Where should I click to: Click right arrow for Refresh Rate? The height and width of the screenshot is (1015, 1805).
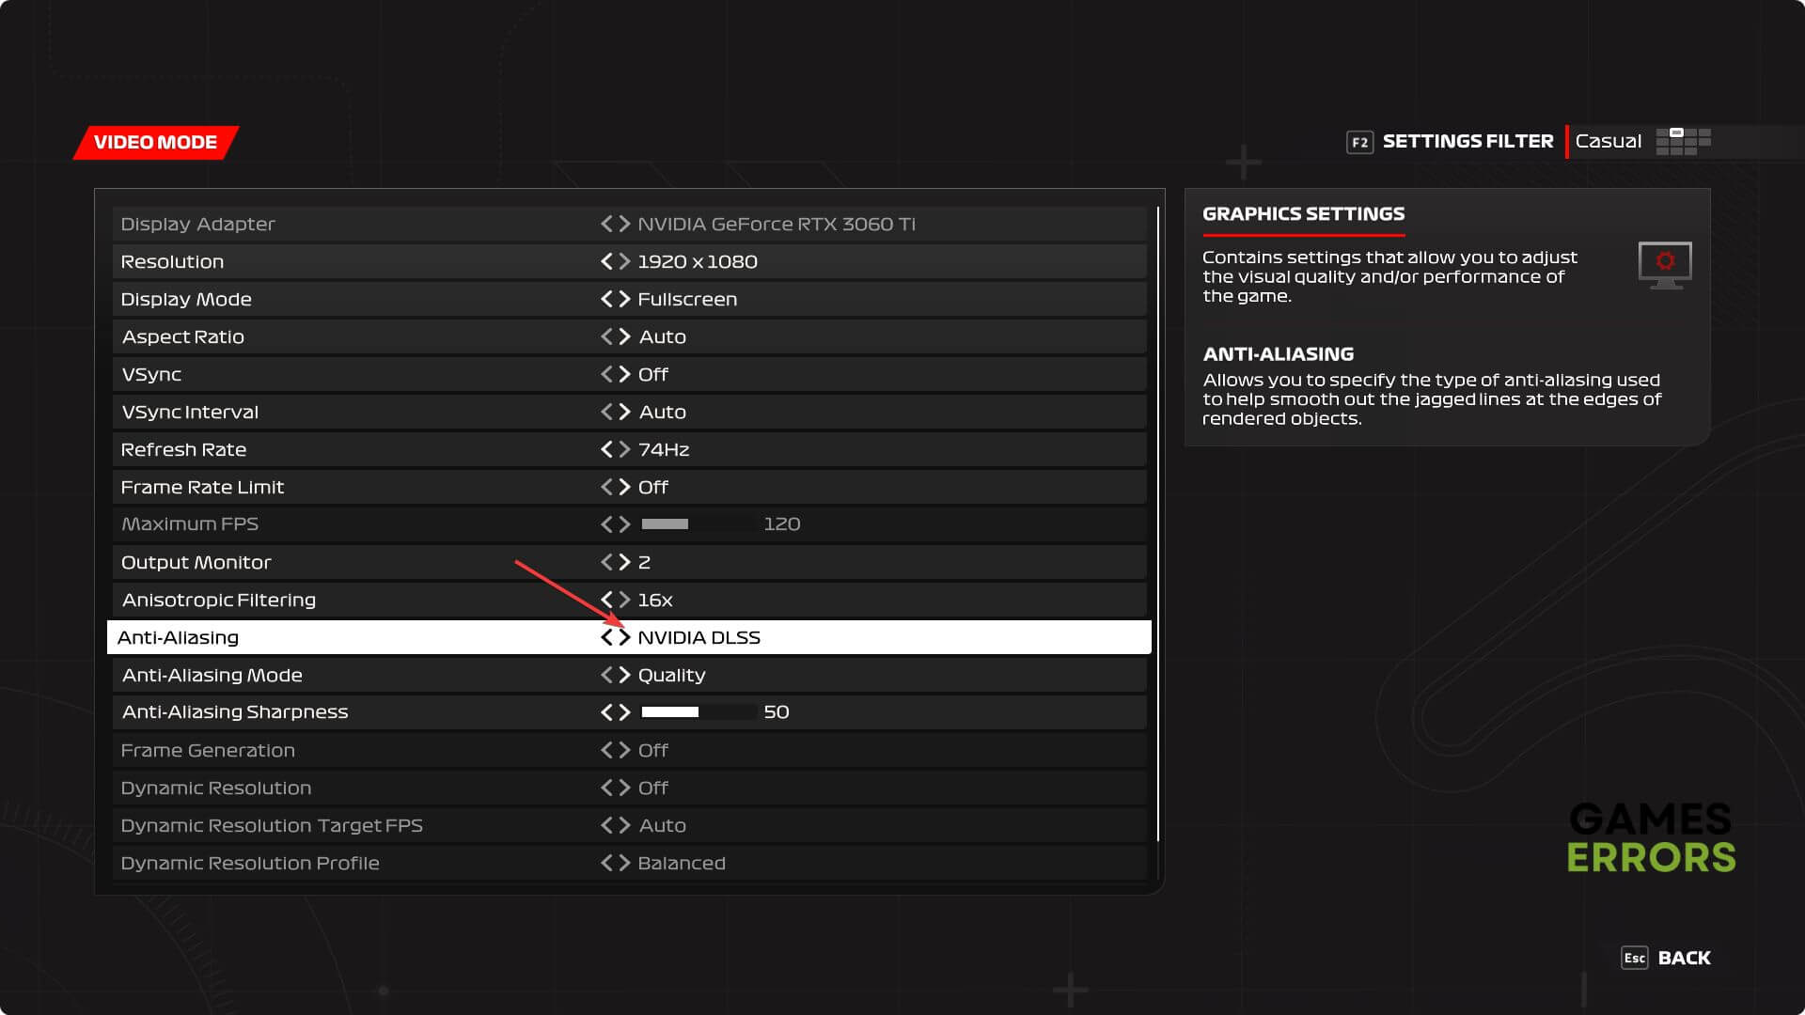(x=625, y=449)
